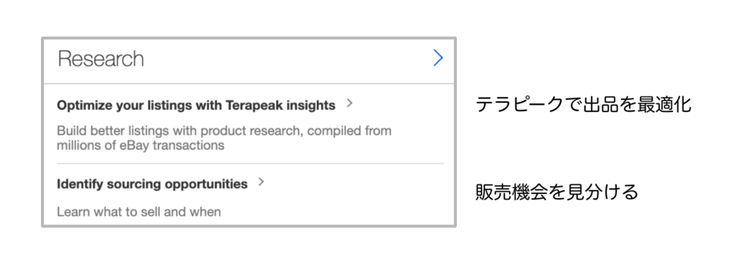Open Optimize your listings with Terapeak insights
The image size is (737, 267).
click(x=196, y=106)
